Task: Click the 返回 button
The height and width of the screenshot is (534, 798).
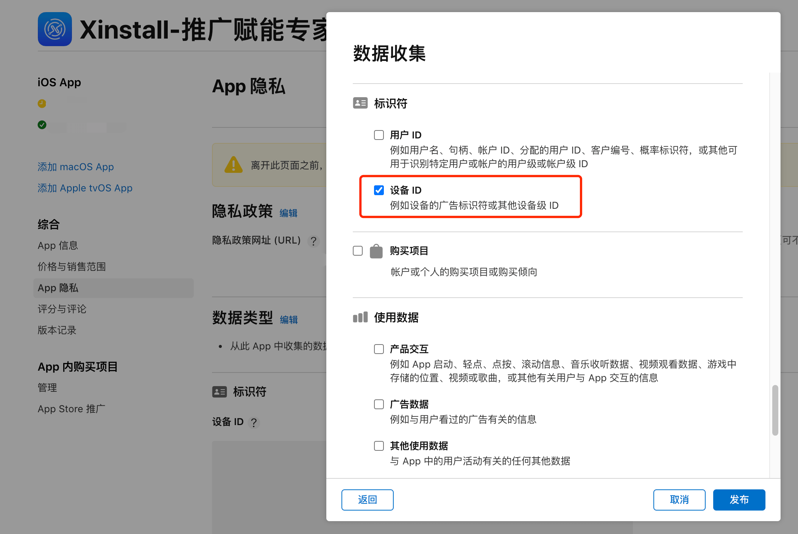Action: coord(367,500)
